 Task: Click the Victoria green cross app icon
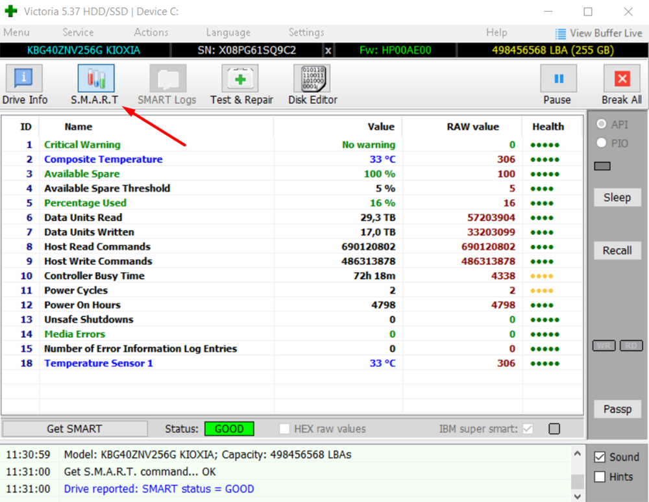click(11, 11)
